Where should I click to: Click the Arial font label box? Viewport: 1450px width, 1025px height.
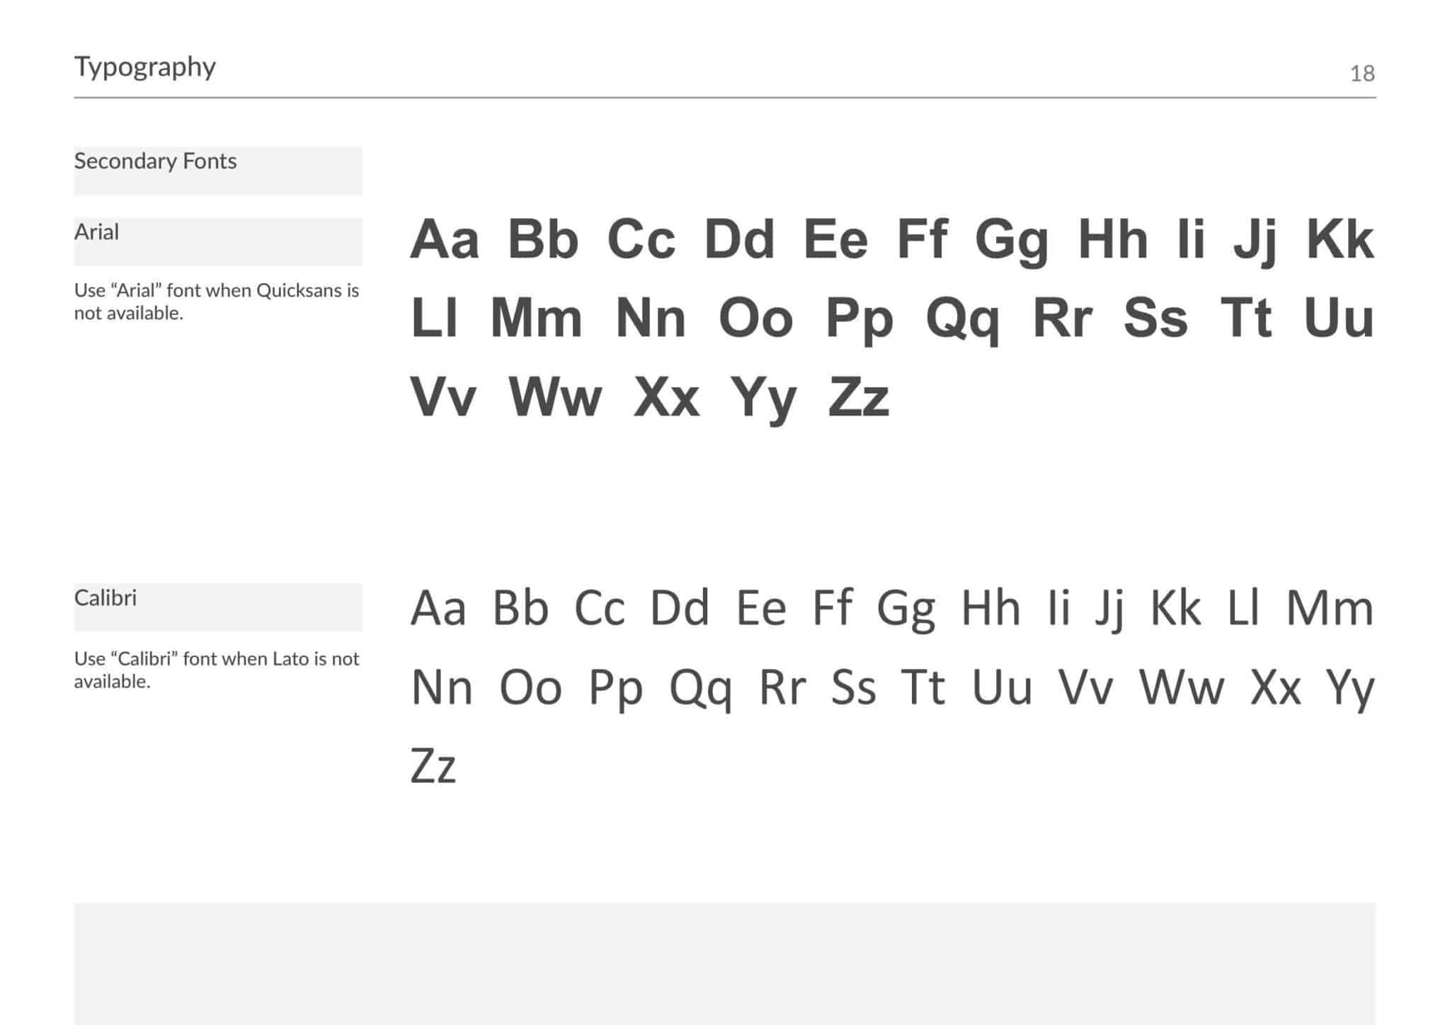(218, 241)
